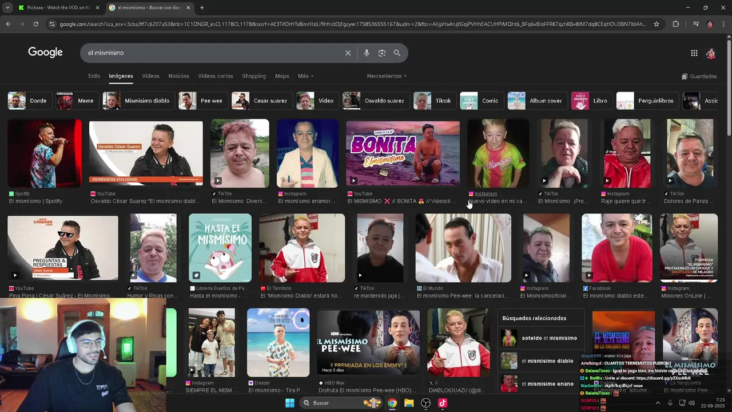Filter by the 'Libro' chip
Viewport: 732px width, 412px height.
591,101
